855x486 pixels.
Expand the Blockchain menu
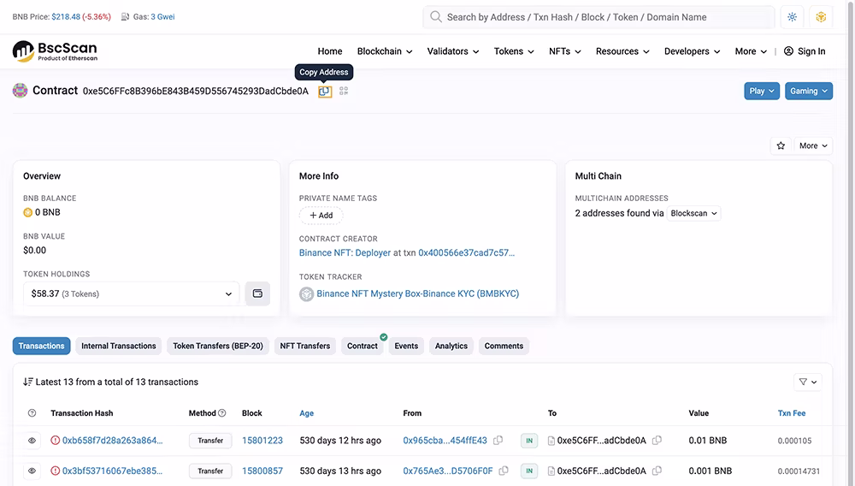point(385,51)
